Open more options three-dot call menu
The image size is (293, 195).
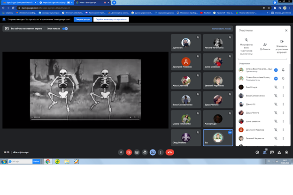[x=161, y=152]
